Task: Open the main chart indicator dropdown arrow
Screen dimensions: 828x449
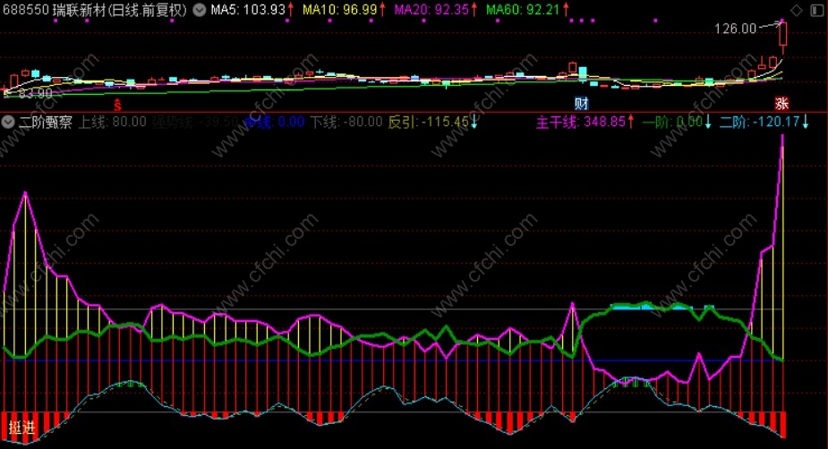Action: pyautogui.click(x=199, y=10)
